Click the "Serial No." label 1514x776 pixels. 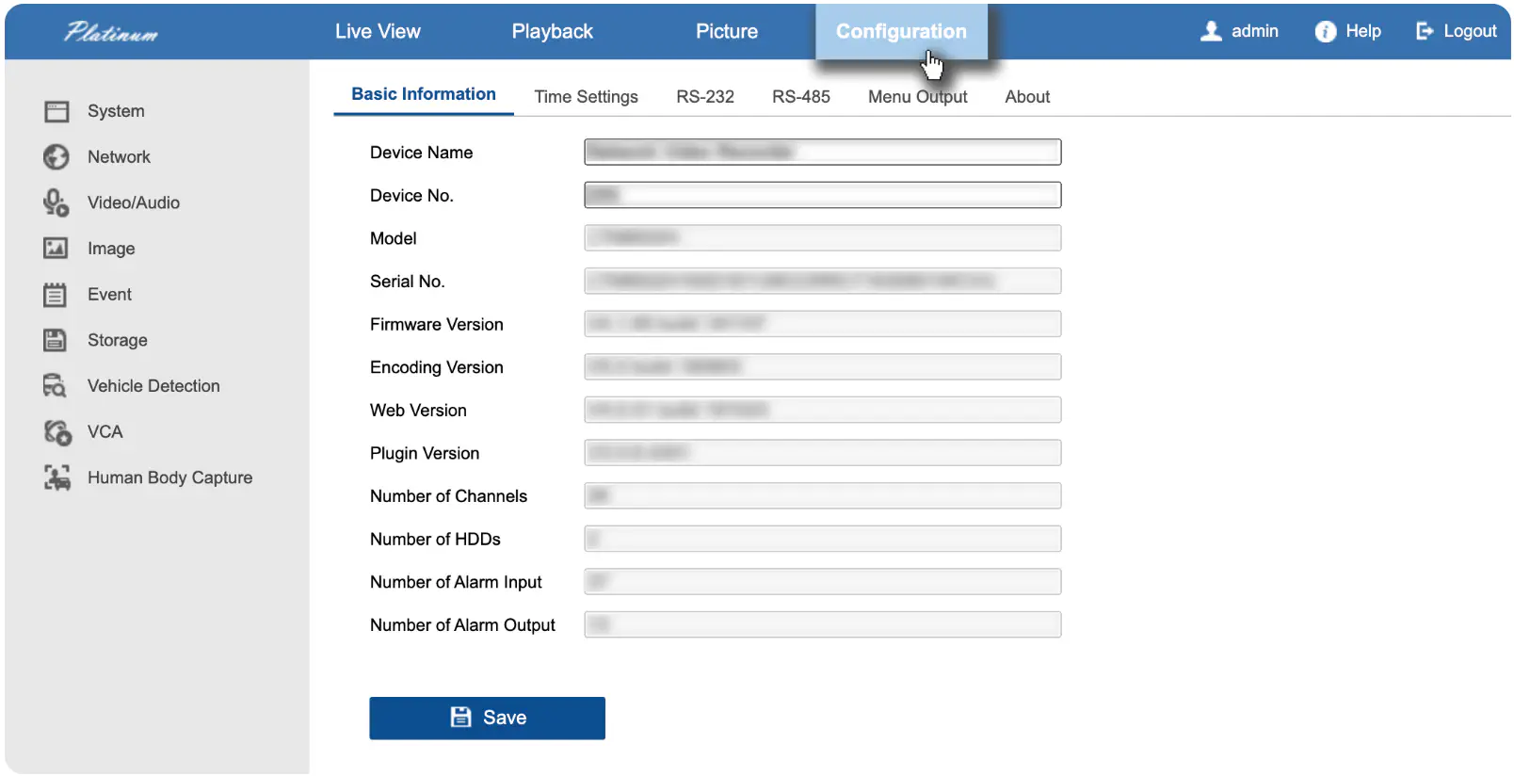click(408, 282)
